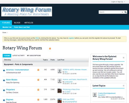129x103 pixels.
Task: Open the Propellers forum
Action: [x=10, y=90]
